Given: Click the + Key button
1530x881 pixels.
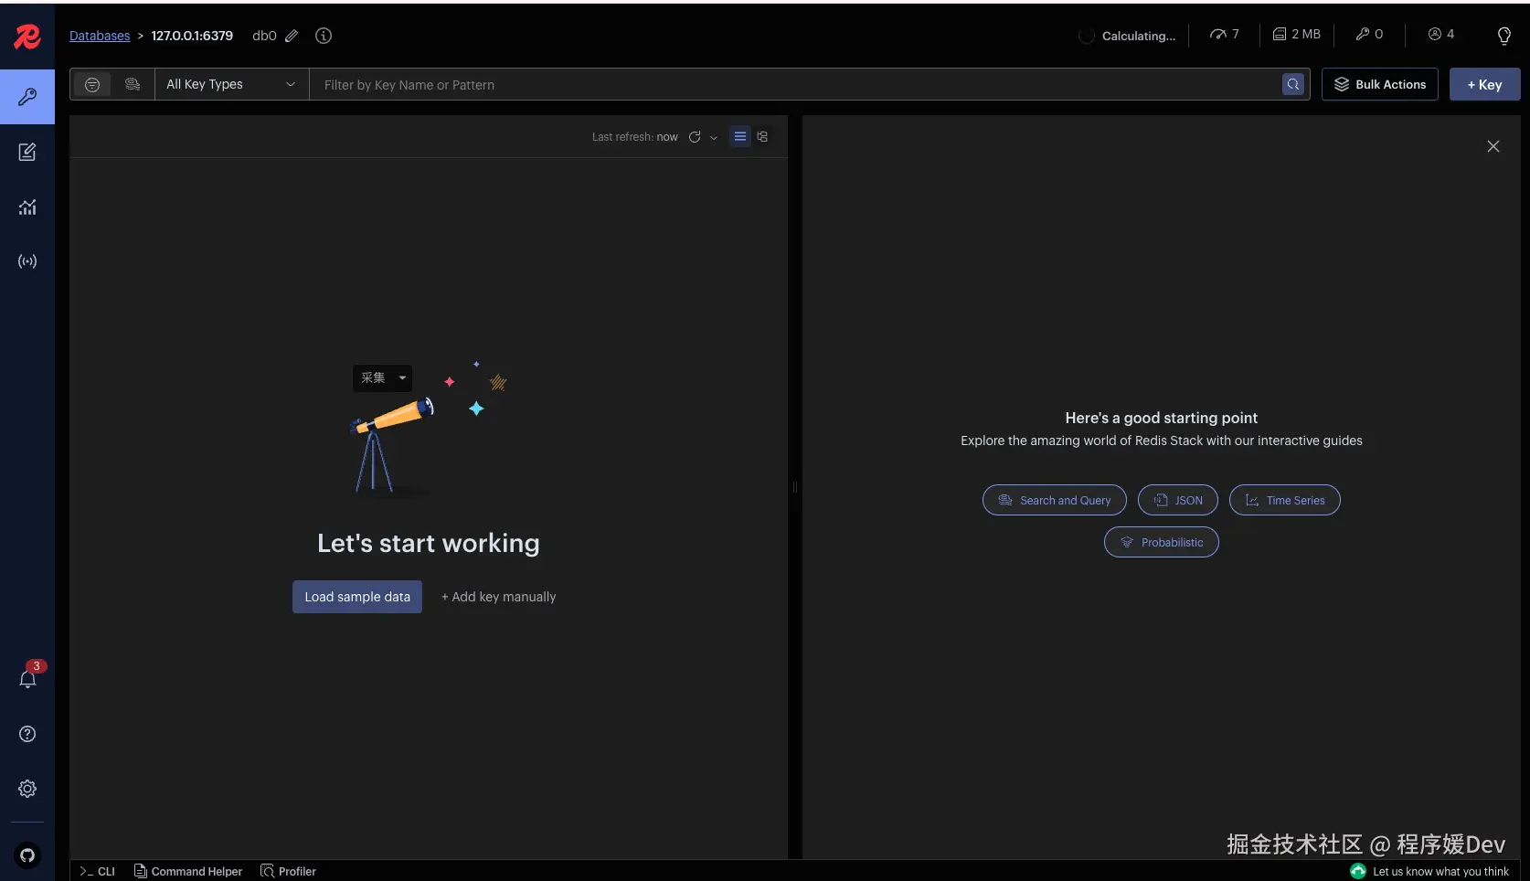Looking at the screenshot, I should [x=1485, y=84].
